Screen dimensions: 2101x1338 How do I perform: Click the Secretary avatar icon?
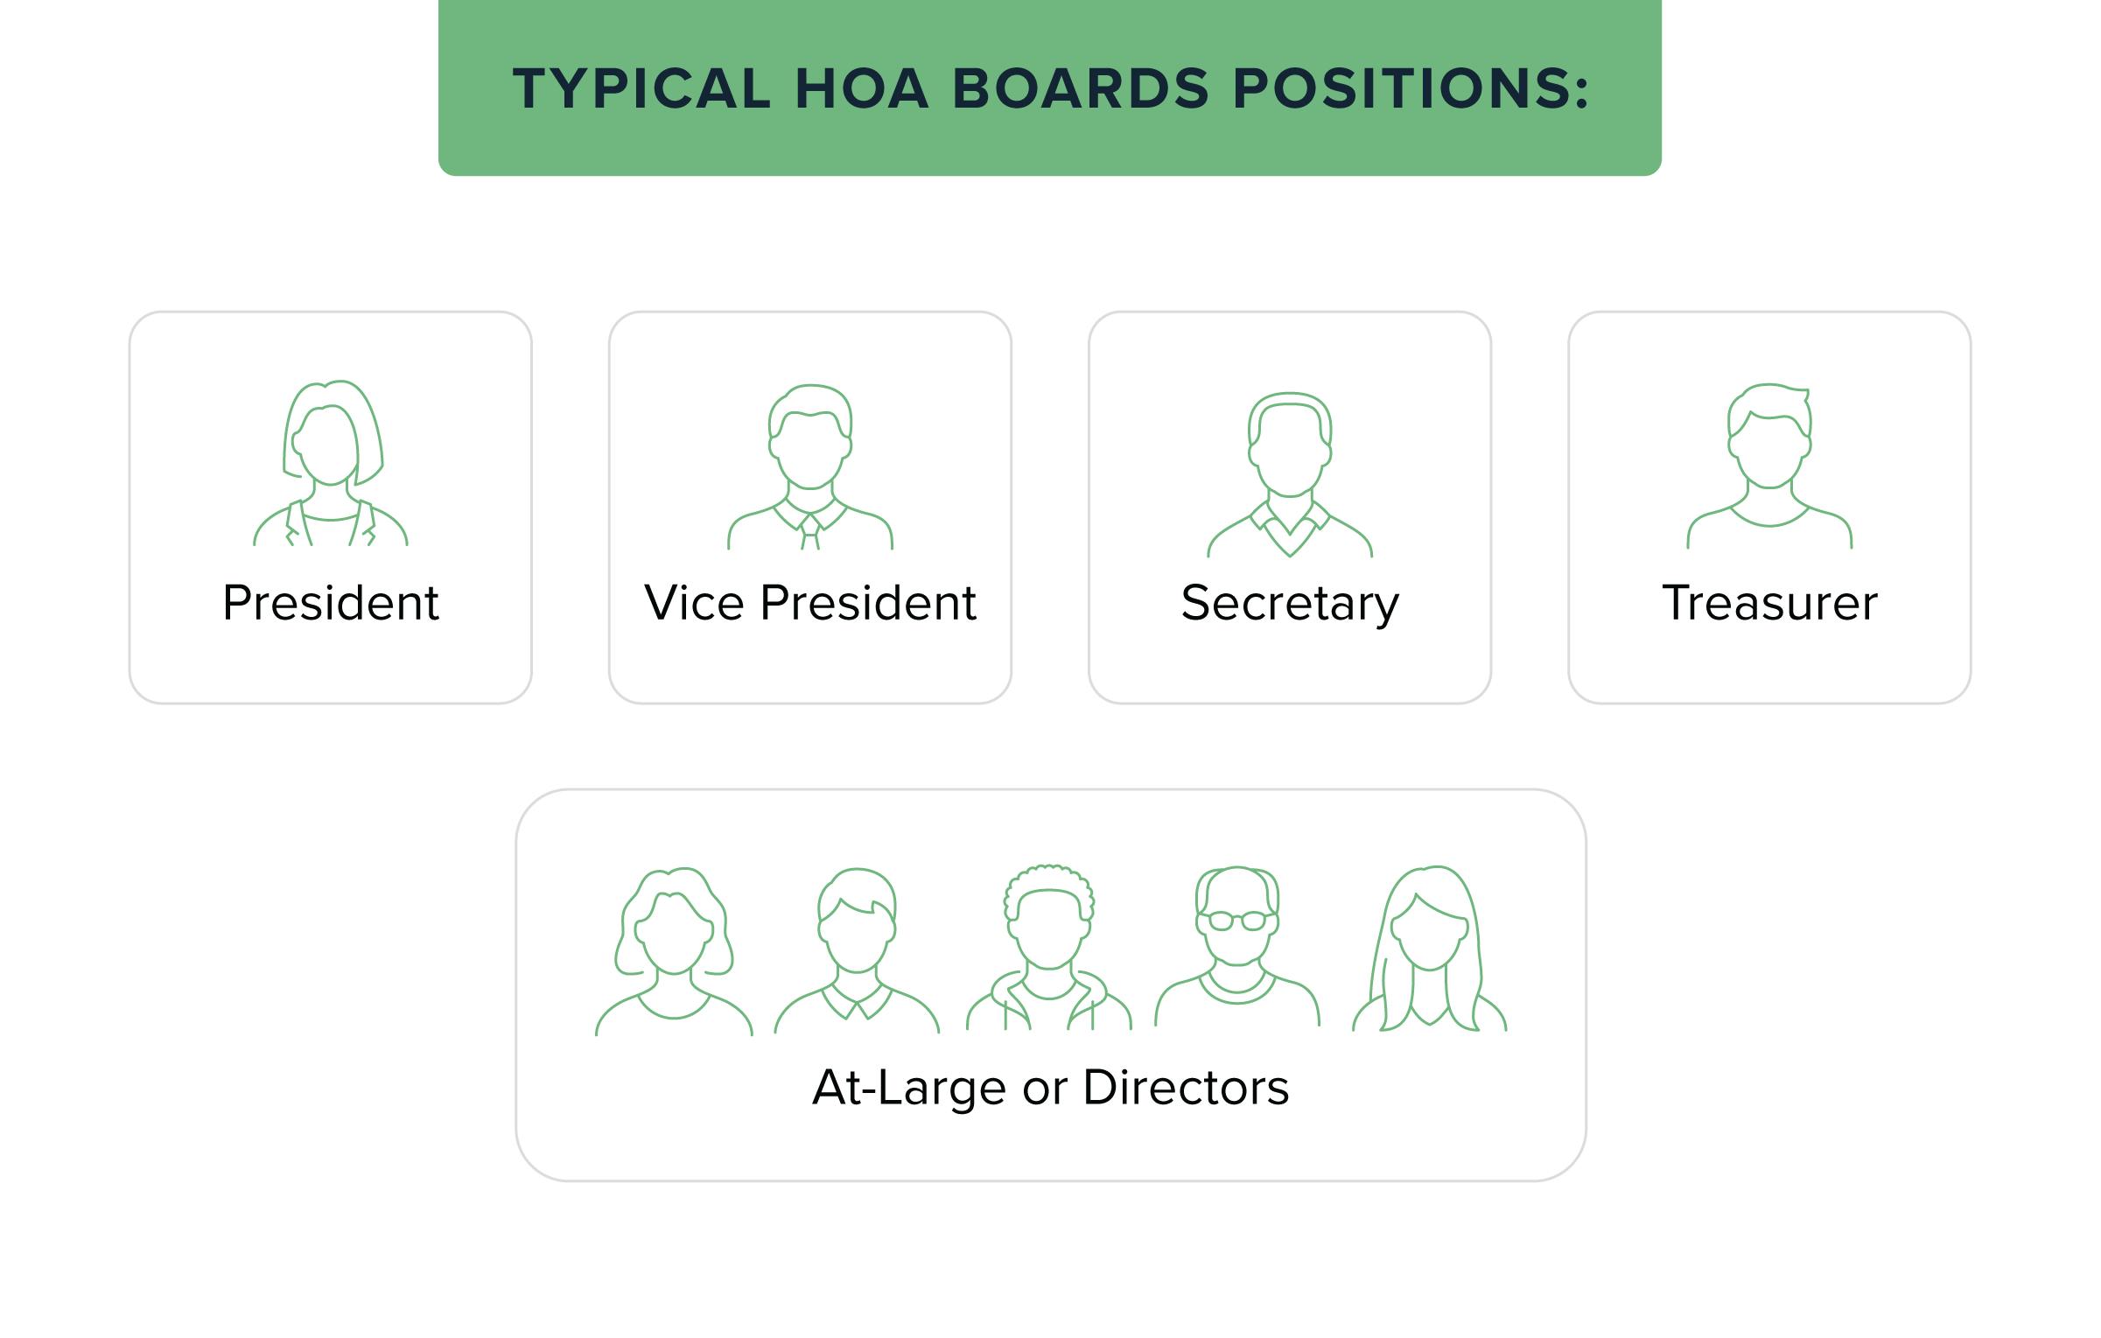click(1290, 473)
